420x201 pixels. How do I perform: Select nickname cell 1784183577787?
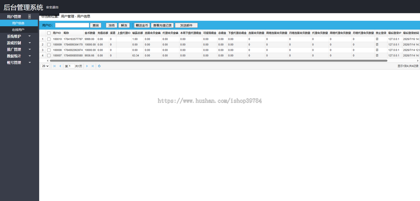point(73,39)
